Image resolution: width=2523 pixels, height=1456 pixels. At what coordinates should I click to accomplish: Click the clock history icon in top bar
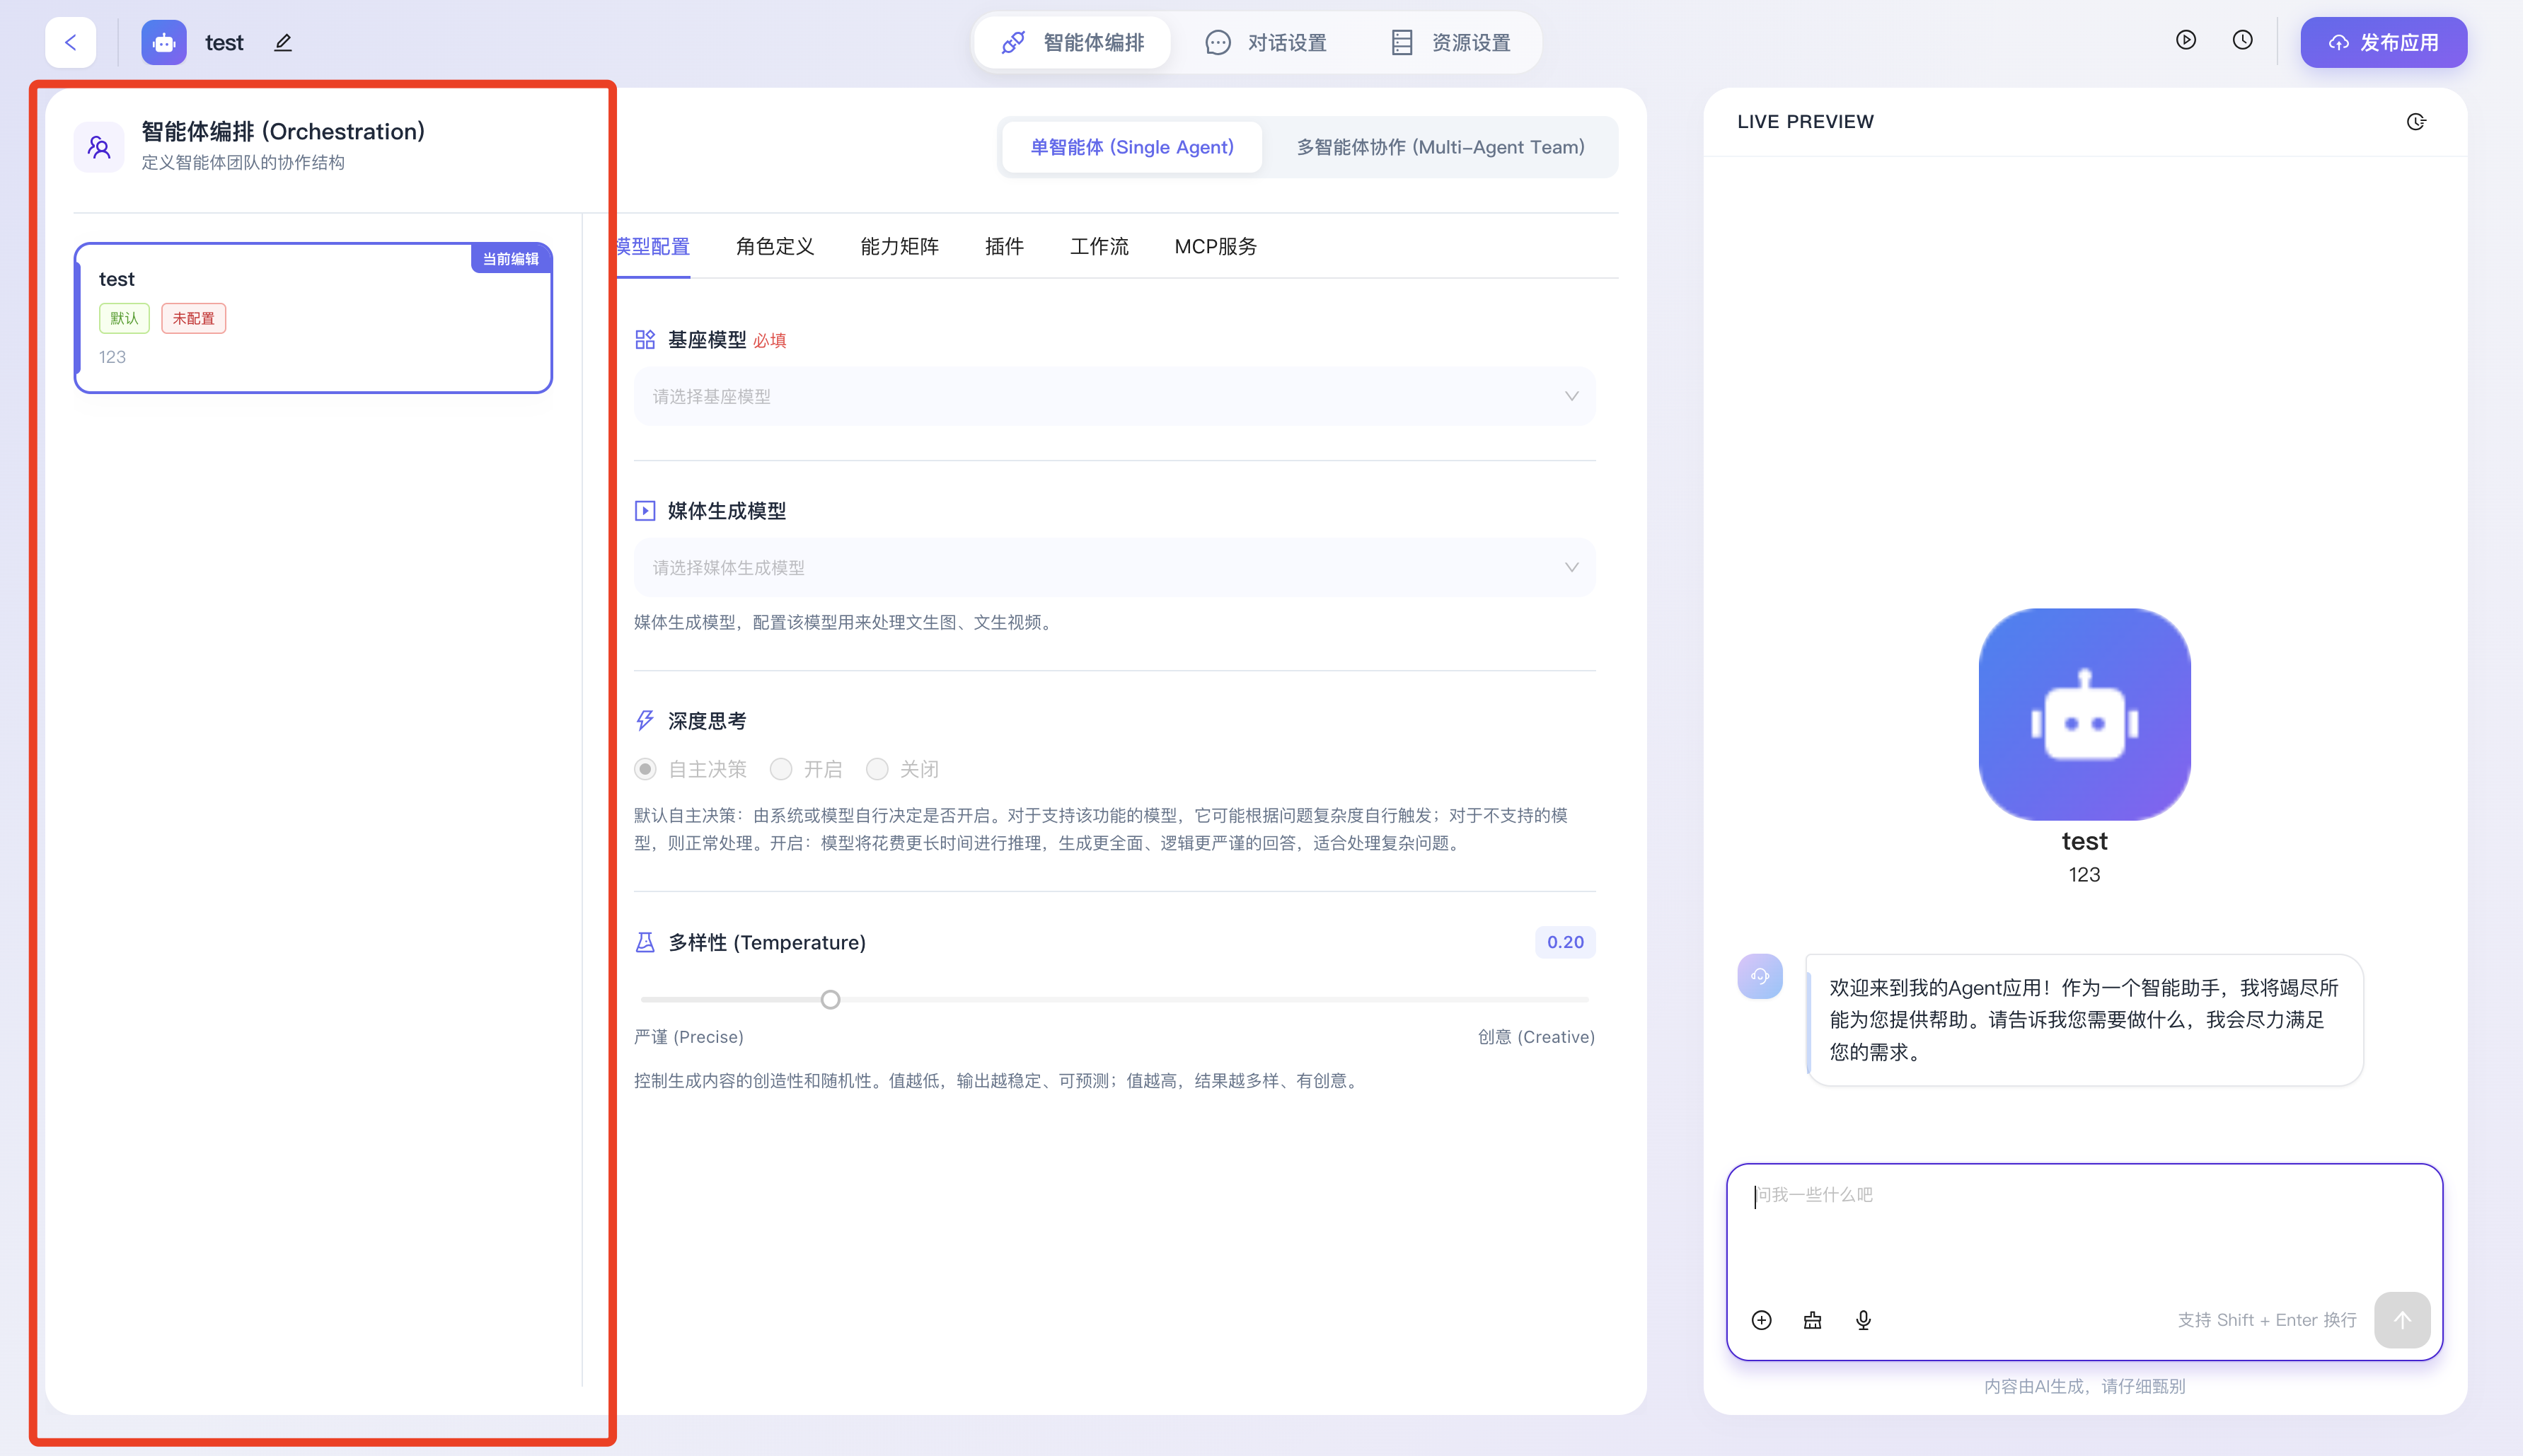pos(2242,40)
